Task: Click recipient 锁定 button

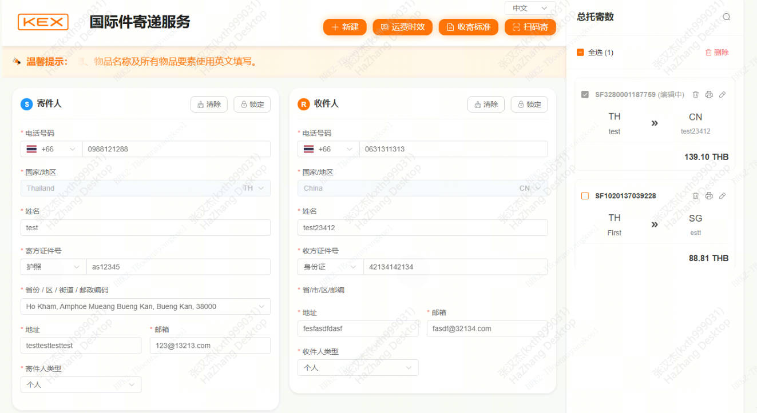Action: point(529,105)
